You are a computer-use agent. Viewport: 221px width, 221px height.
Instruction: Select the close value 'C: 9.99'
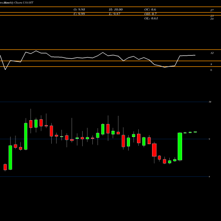point(79,14)
